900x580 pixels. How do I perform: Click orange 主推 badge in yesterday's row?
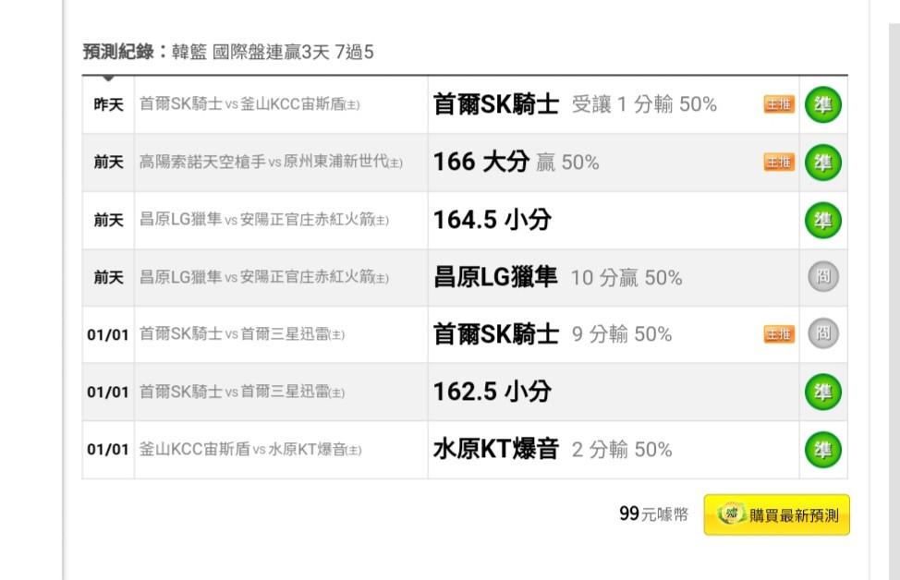779,104
